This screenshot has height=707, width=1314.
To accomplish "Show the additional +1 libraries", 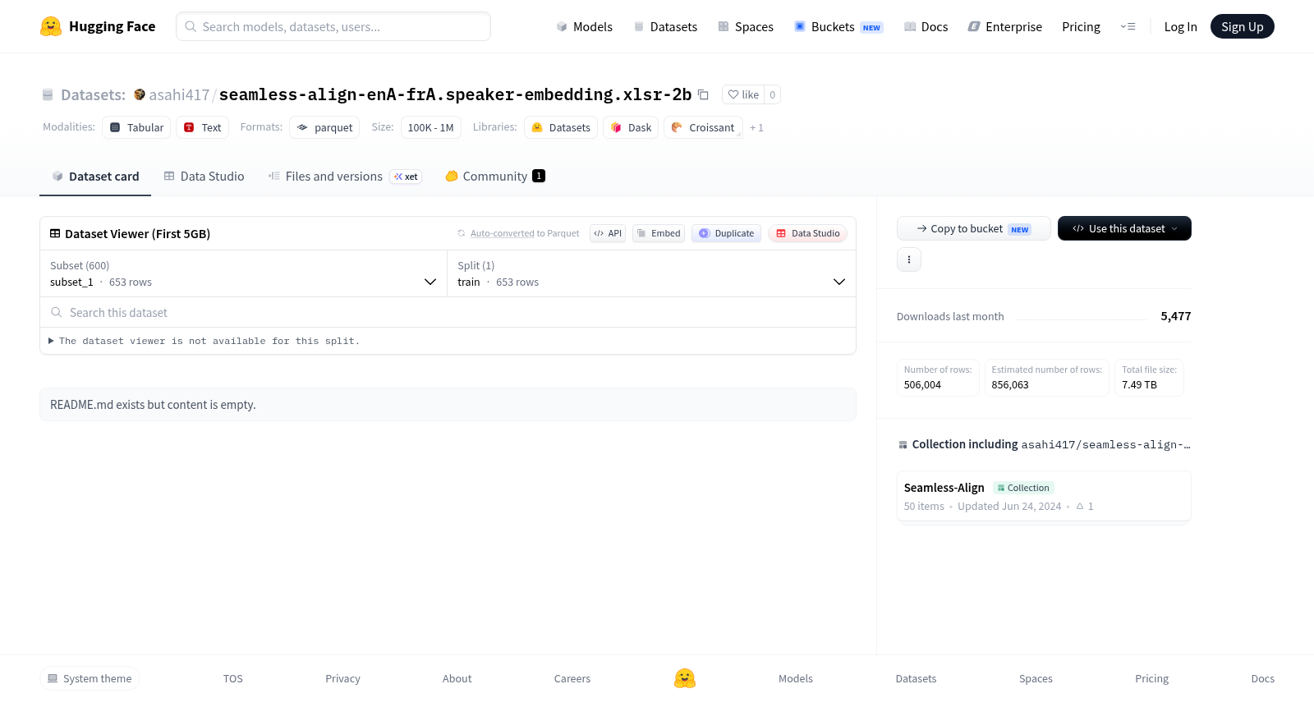I will 756,127.
